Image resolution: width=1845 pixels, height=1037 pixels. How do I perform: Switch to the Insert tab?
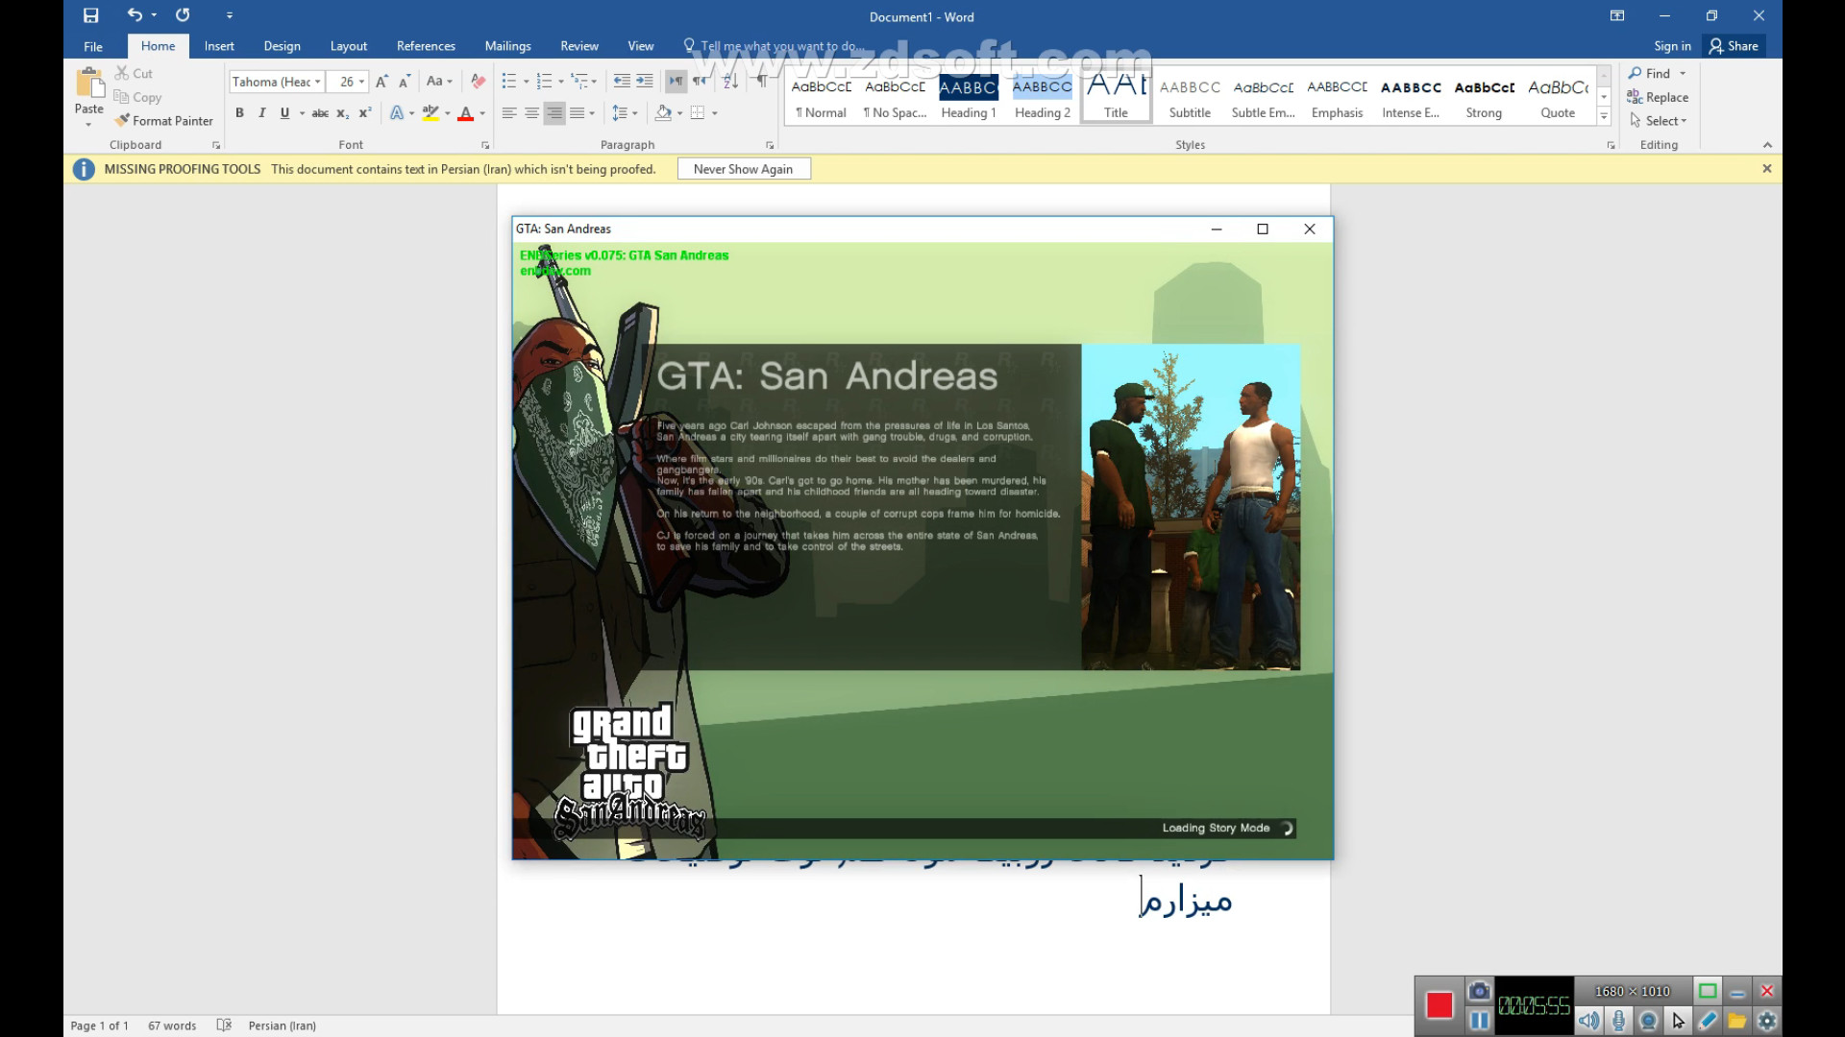[219, 46]
